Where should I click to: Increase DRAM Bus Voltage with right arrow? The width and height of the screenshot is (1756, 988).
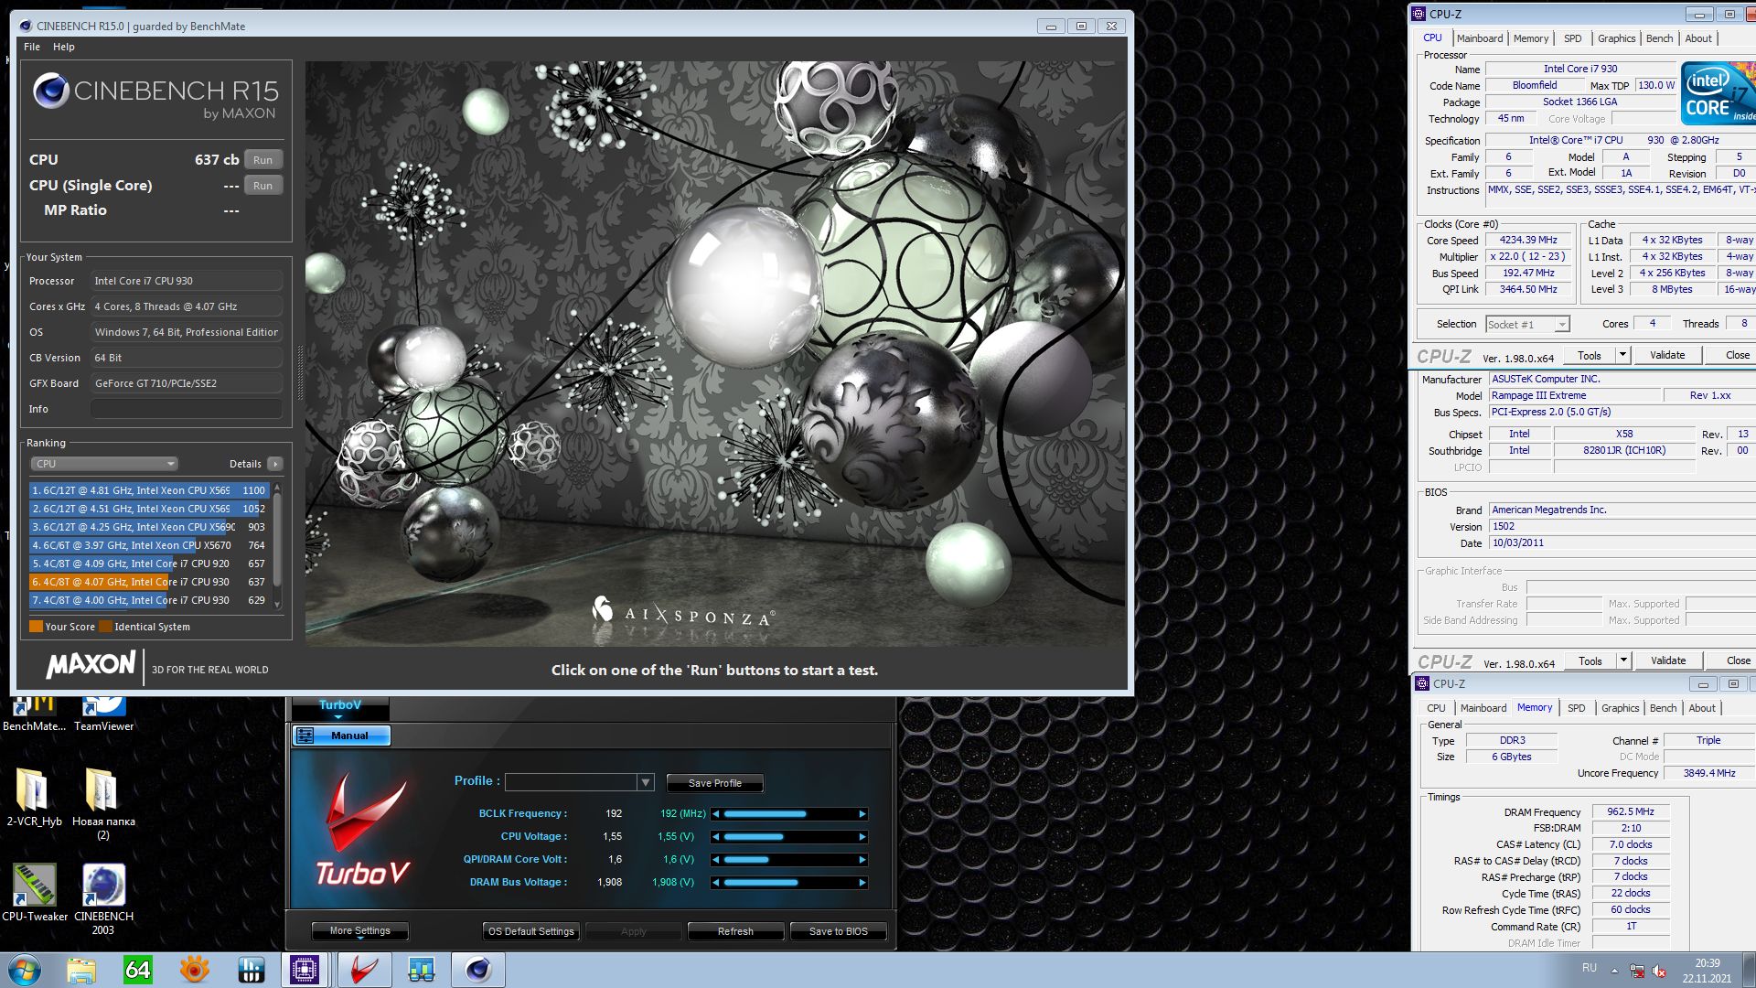pos(862,883)
